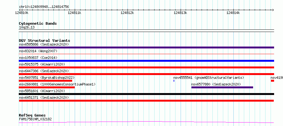The width and height of the screenshot is (283, 126).
Task: Open the nsv832014 (Wong2007) label
Action: [38, 51]
